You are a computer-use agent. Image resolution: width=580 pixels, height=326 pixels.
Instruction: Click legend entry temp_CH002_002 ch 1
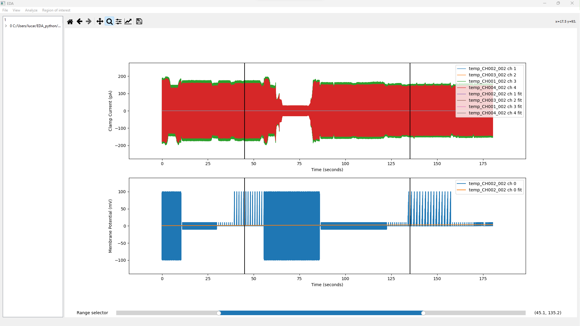[489, 69]
